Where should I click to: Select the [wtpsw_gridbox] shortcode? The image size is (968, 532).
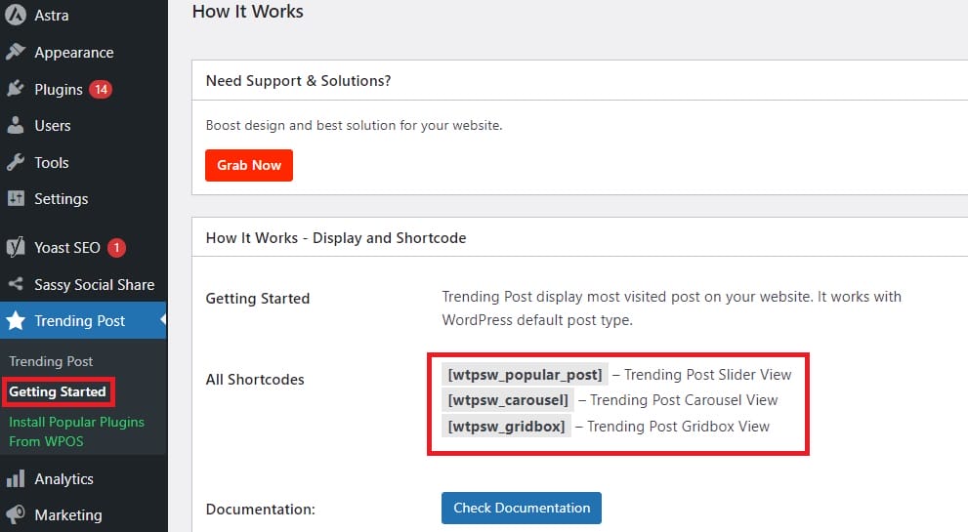(x=506, y=427)
